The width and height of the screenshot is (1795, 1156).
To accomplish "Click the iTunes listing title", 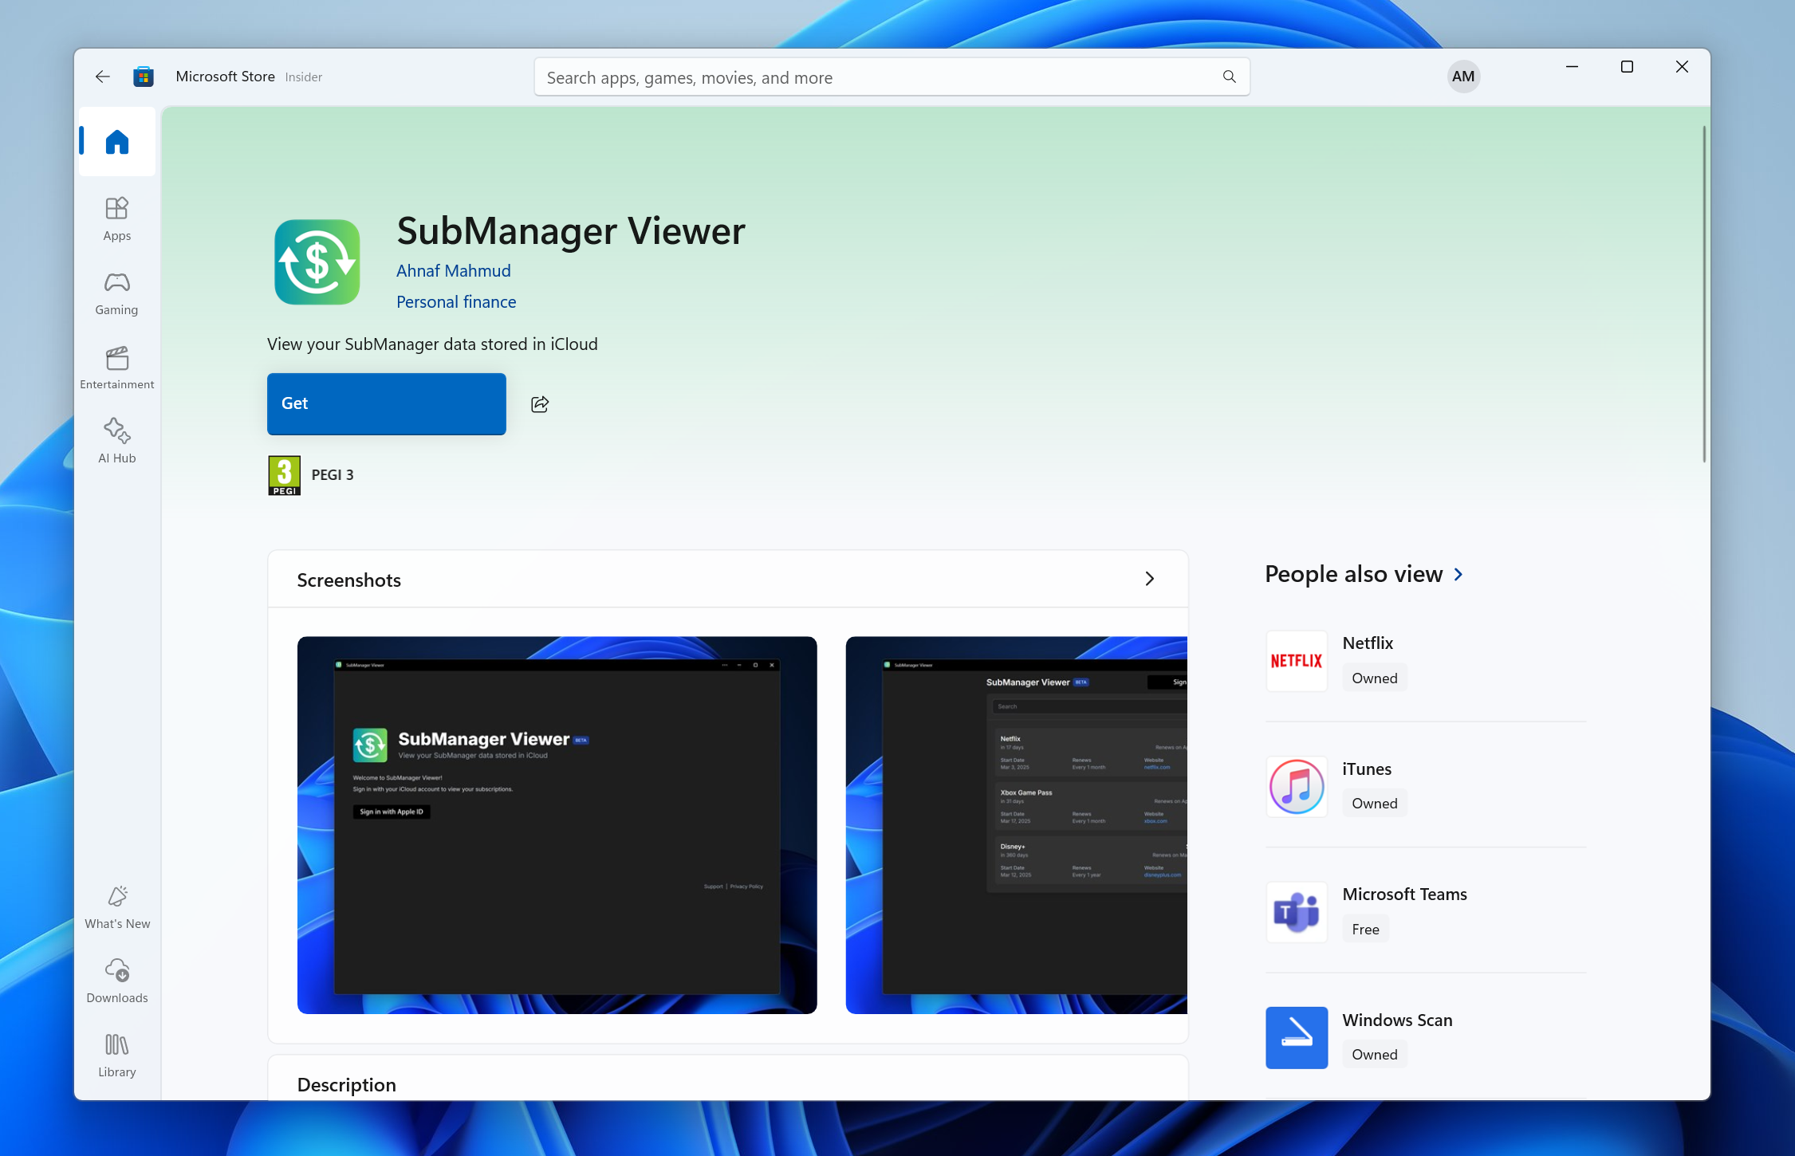I will click(x=1367, y=769).
